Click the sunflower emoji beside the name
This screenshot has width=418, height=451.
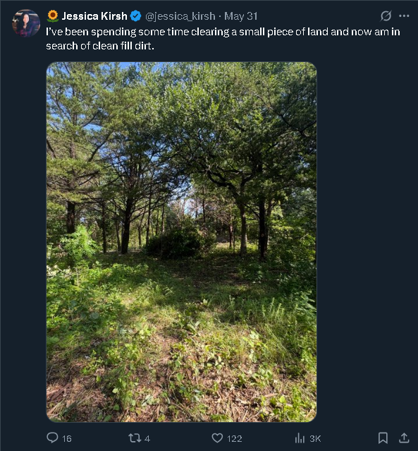(53, 16)
